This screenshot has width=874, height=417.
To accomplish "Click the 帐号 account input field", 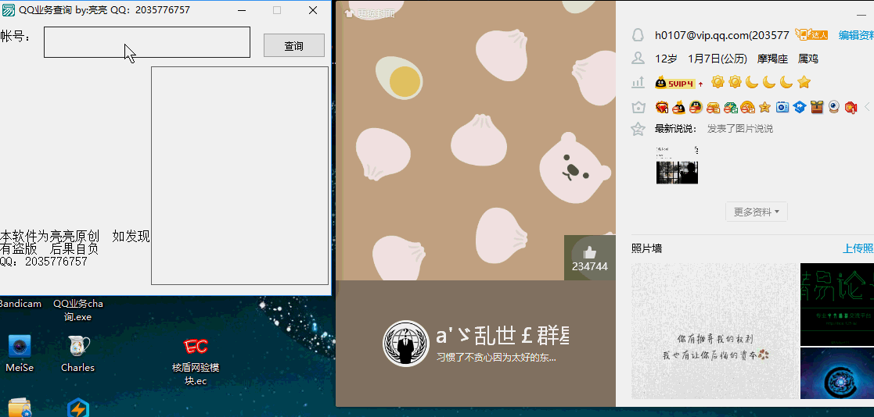I will (x=146, y=42).
